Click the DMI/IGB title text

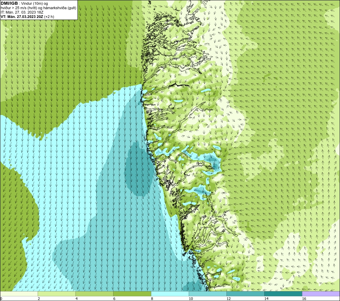click(x=9, y=3)
